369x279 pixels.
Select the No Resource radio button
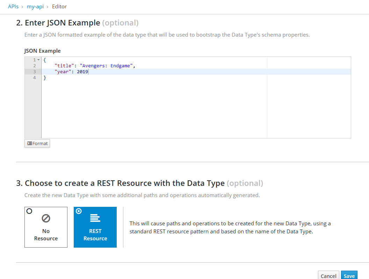pyautogui.click(x=29, y=211)
